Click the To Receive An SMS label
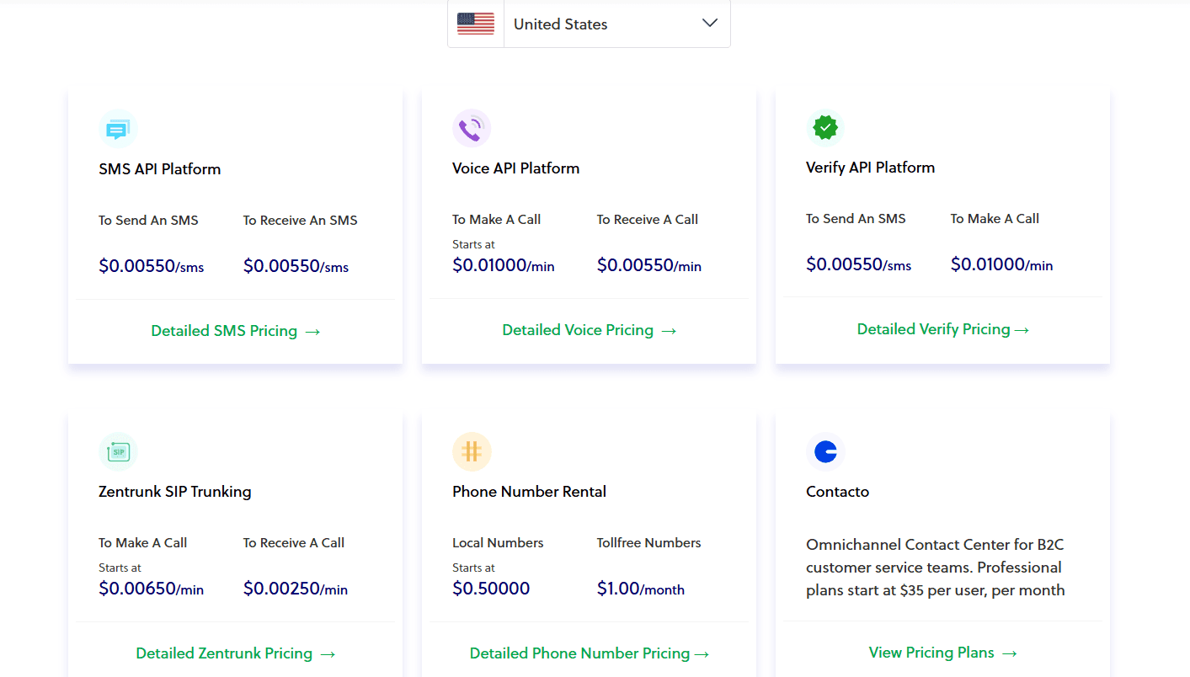1190x677 pixels. click(301, 221)
